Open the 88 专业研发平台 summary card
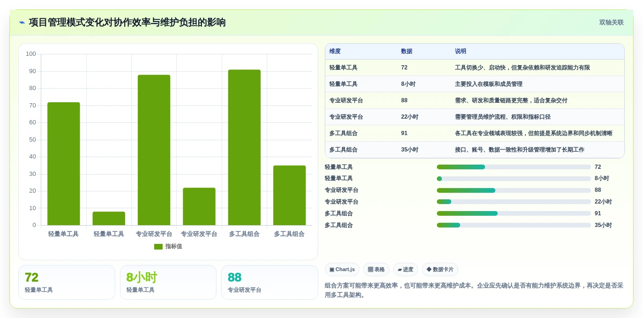Viewport: 643px width, 318px height. coord(269,282)
